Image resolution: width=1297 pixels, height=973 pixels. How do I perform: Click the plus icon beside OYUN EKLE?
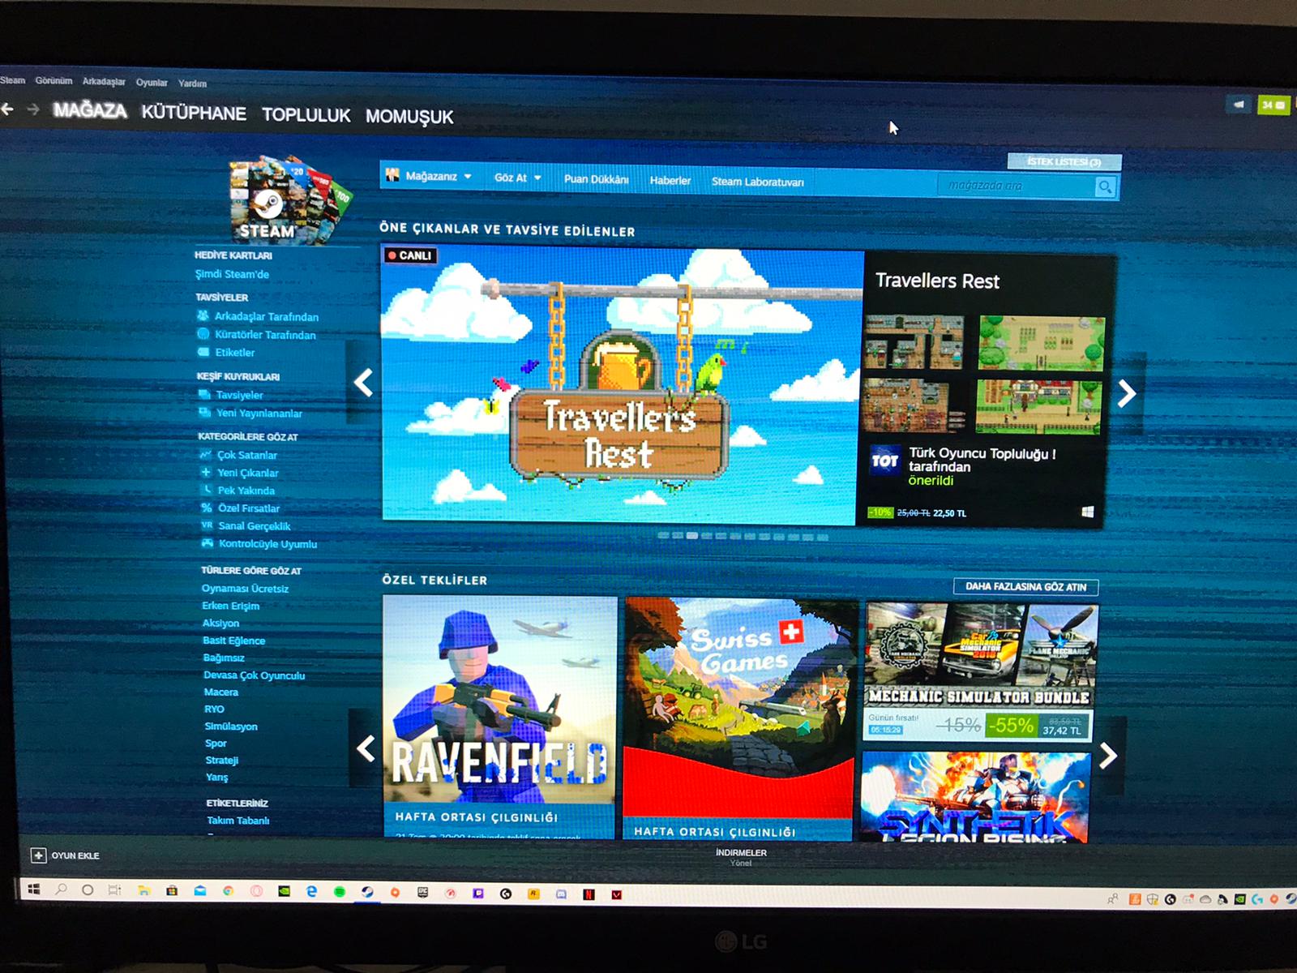pos(38,855)
